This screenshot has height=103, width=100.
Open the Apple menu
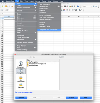coord(3,1)
